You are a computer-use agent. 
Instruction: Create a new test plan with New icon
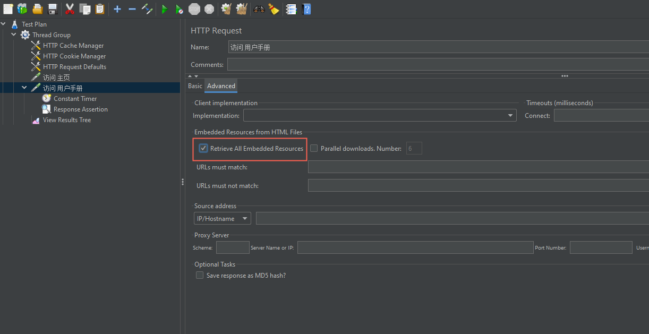coord(8,8)
